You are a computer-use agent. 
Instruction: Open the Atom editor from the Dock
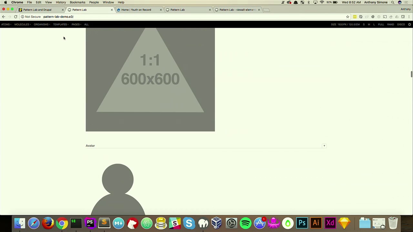click(146, 223)
